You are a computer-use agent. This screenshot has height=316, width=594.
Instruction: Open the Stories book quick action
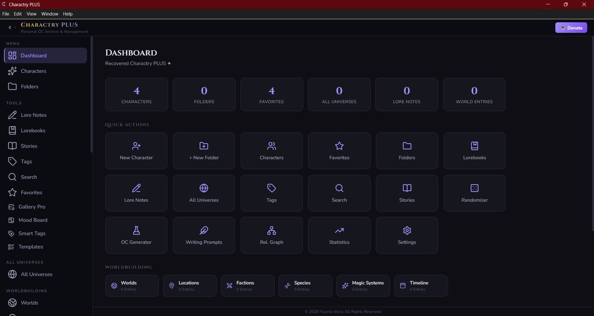point(407,193)
